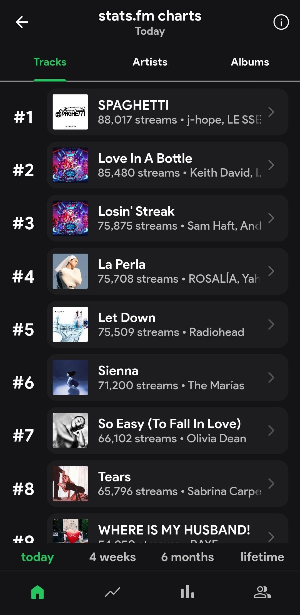Expand the Tears track chevron
The image size is (300, 615).
pyautogui.click(x=271, y=484)
